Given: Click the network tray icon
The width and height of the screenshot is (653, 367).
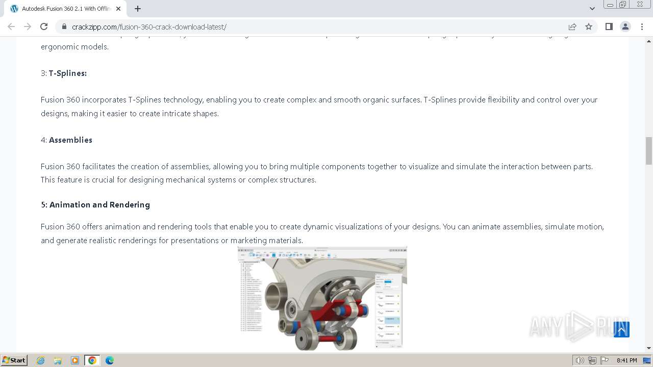Looking at the screenshot, I should pyautogui.click(x=592, y=360).
